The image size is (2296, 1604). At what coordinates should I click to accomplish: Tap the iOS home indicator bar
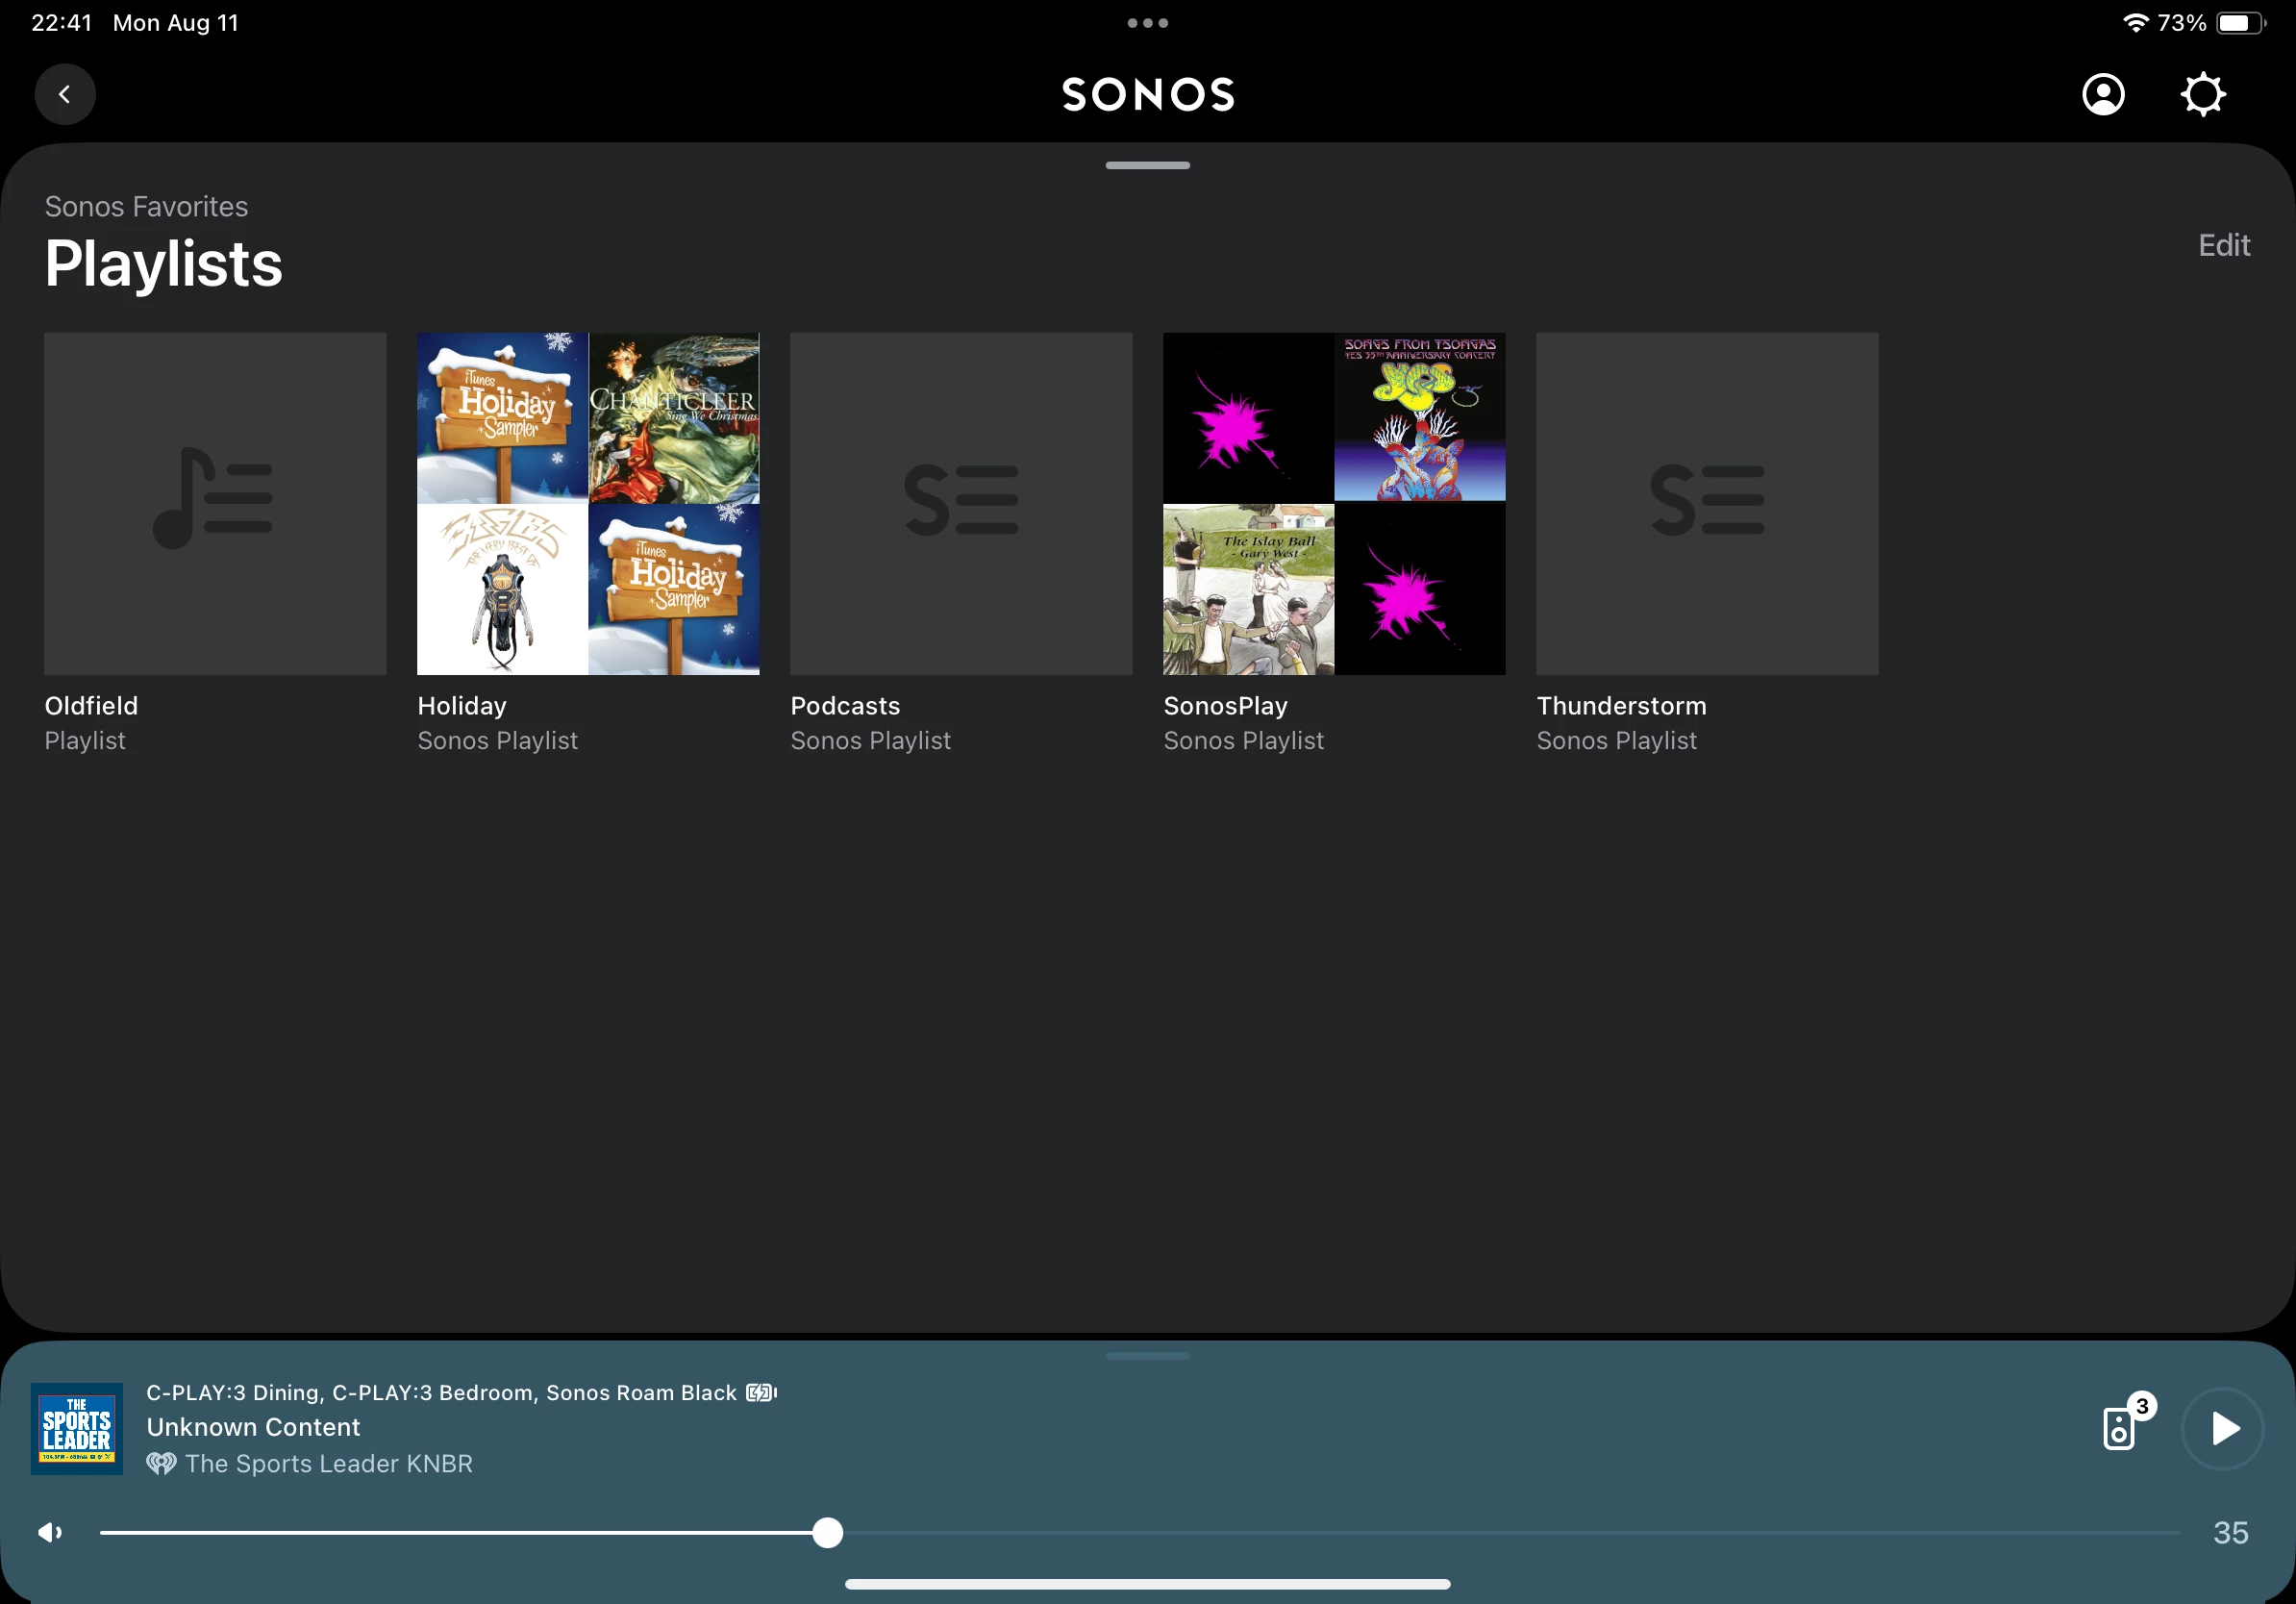point(1148,1584)
